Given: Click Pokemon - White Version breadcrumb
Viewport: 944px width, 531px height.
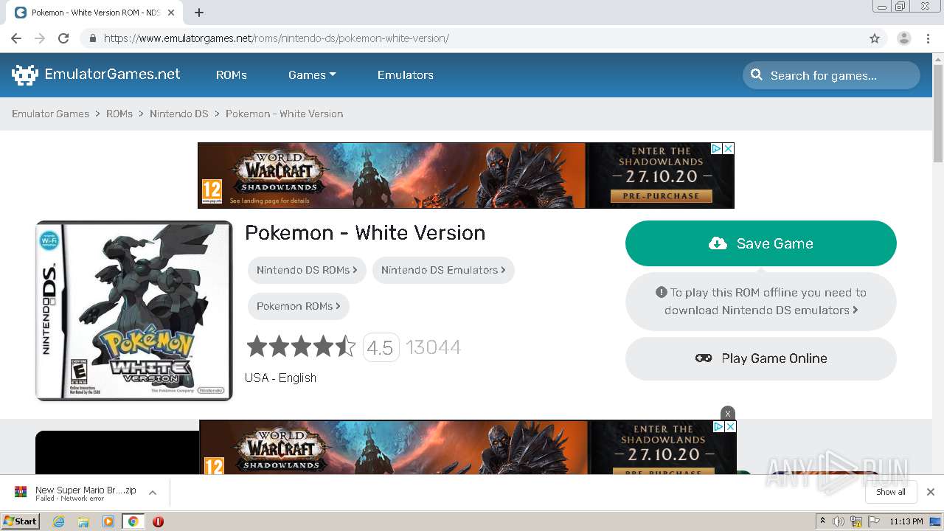Looking at the screenshot, I should [x=285, y=114].
